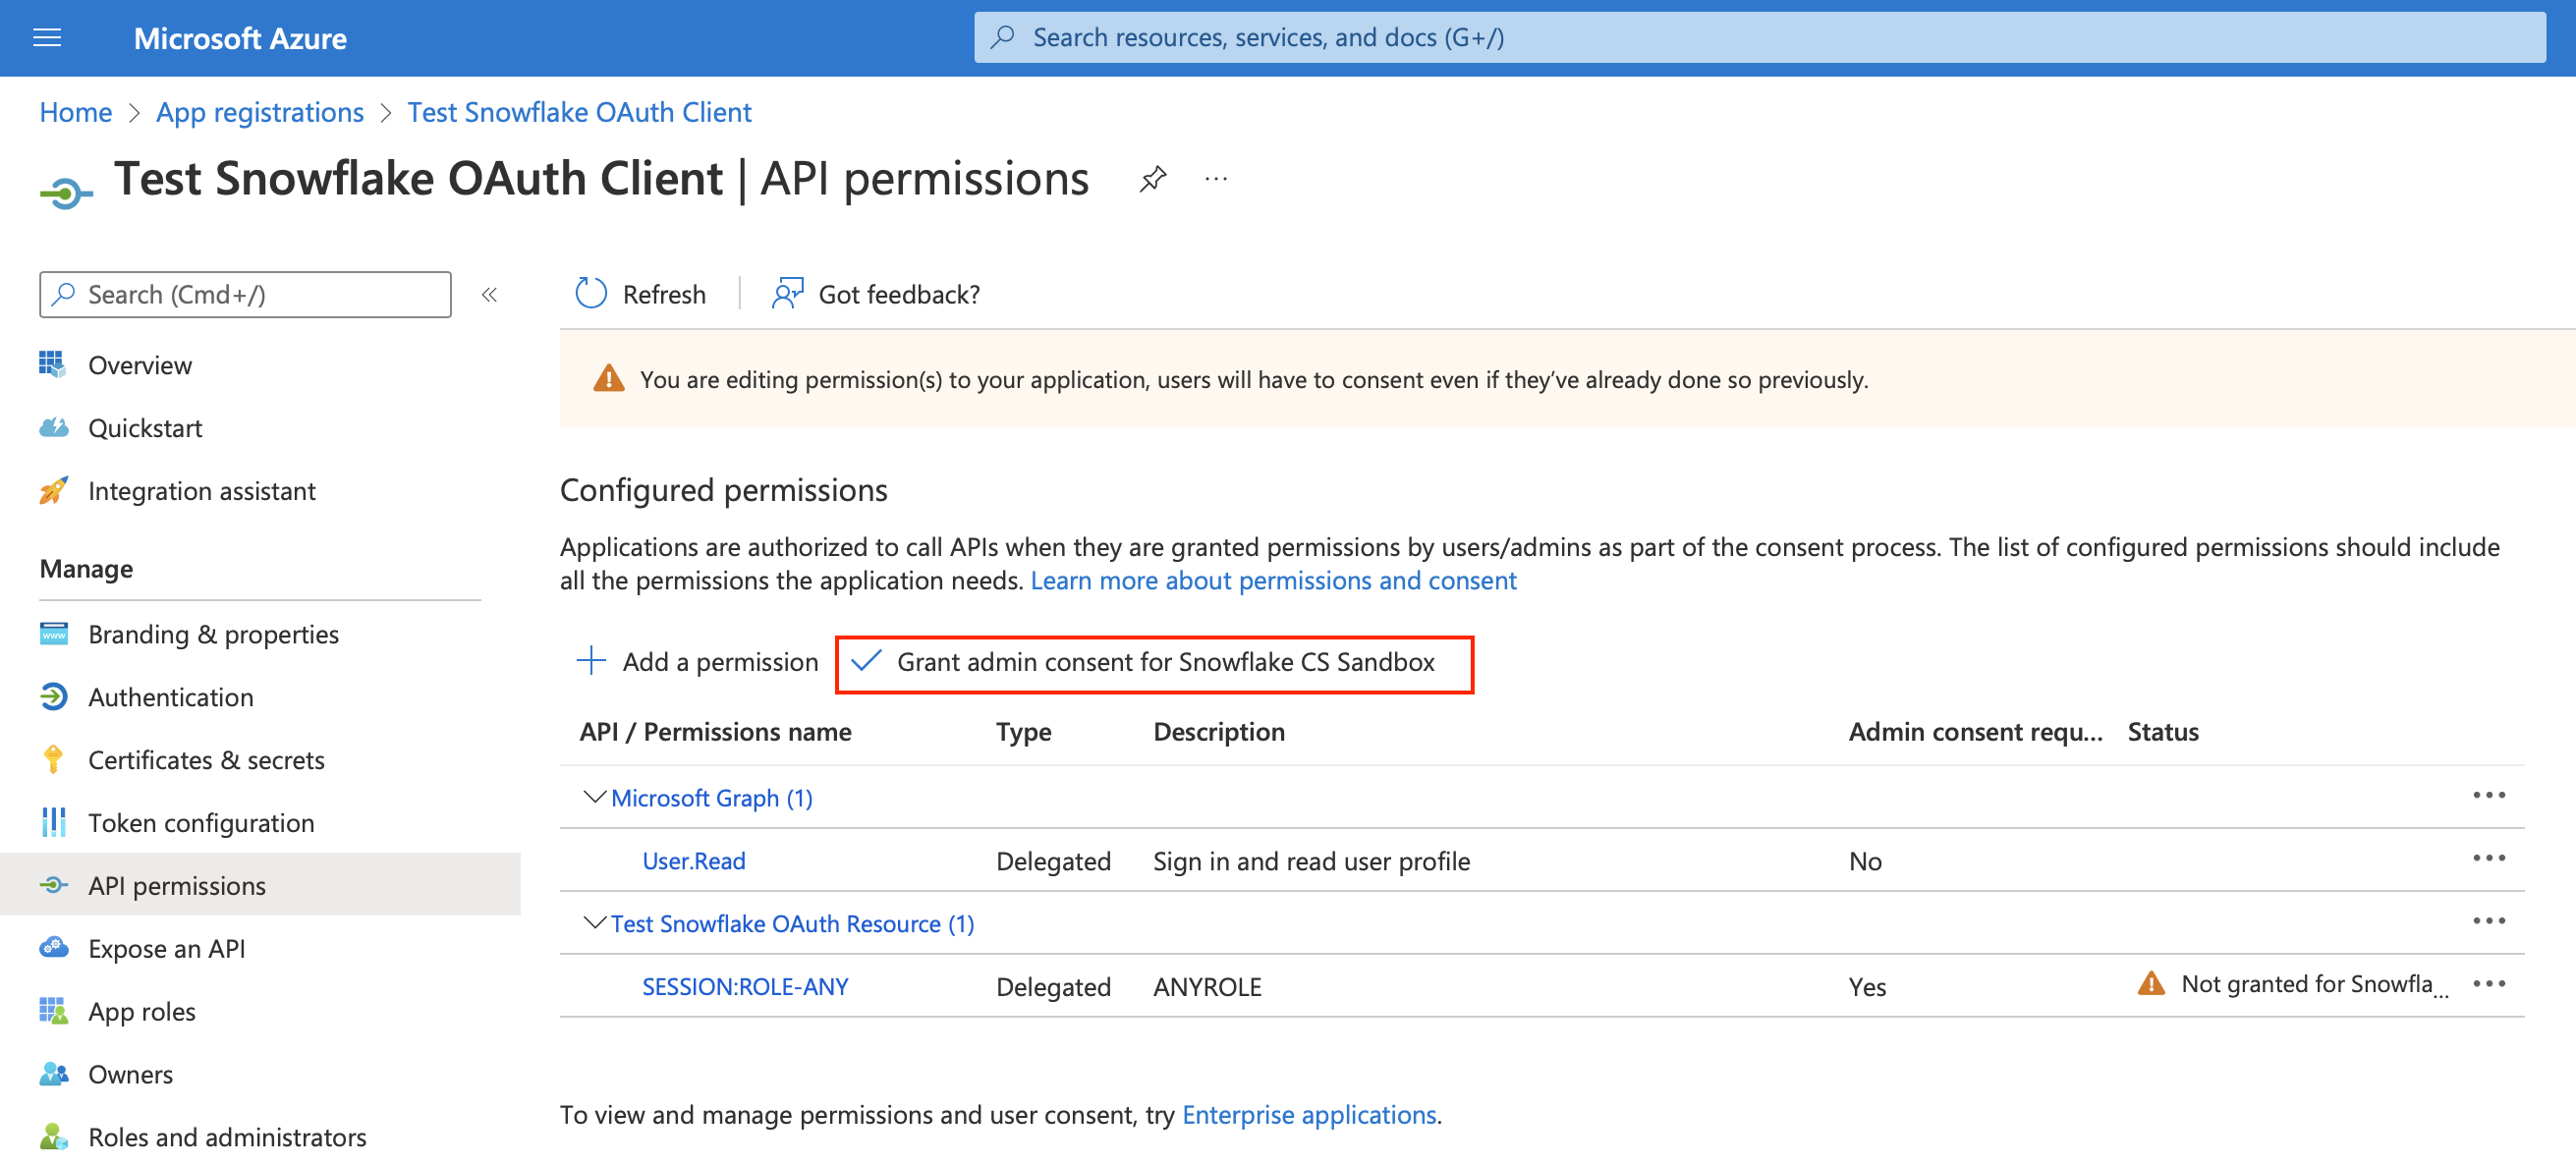The width and height of the screenshot is (2576, 1165).
Task: Click the warning icon next to Not granted
Action: [x=2151, y=984]
